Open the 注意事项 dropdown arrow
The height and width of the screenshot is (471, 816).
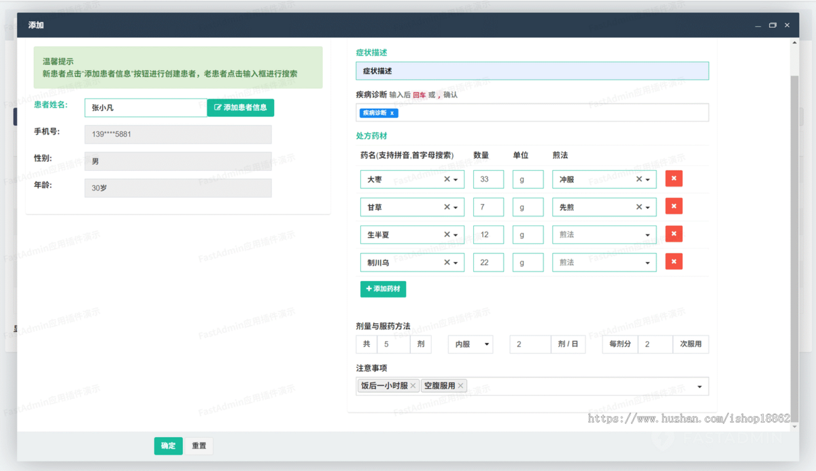pyautogui.click(x=700, y=387)
